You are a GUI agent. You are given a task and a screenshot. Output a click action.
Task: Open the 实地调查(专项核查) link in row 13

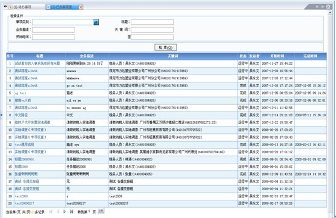coord(30,152)
